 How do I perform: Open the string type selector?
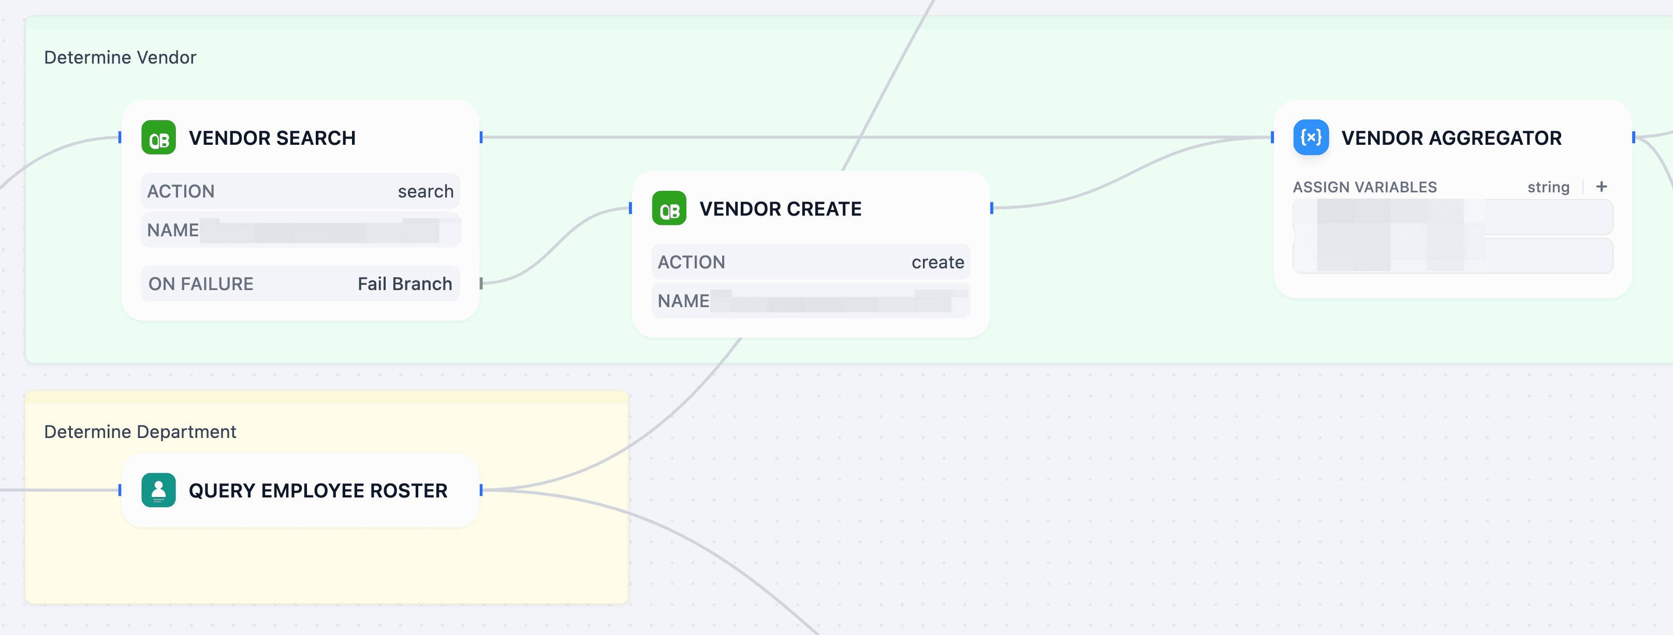point(1548,188)
